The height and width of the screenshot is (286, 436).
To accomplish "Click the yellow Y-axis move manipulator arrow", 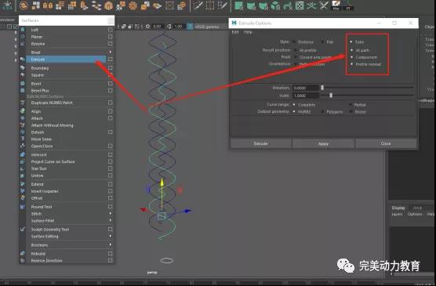I will click(162, 183).
